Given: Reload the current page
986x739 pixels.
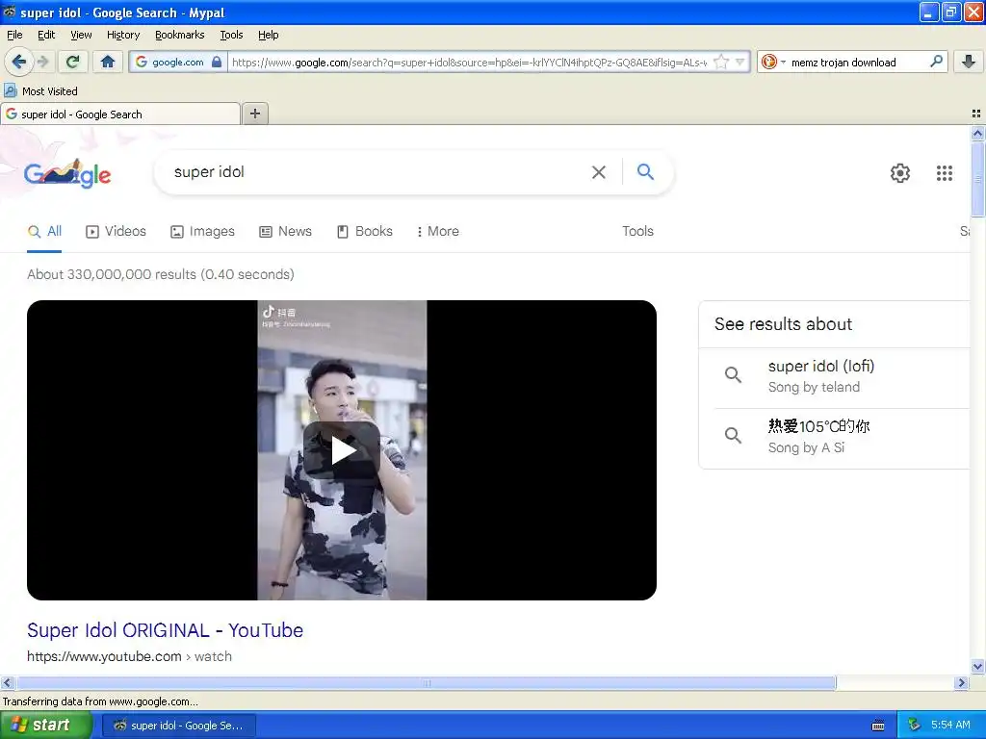Looking at the screenshot, I should pos(72,62).
